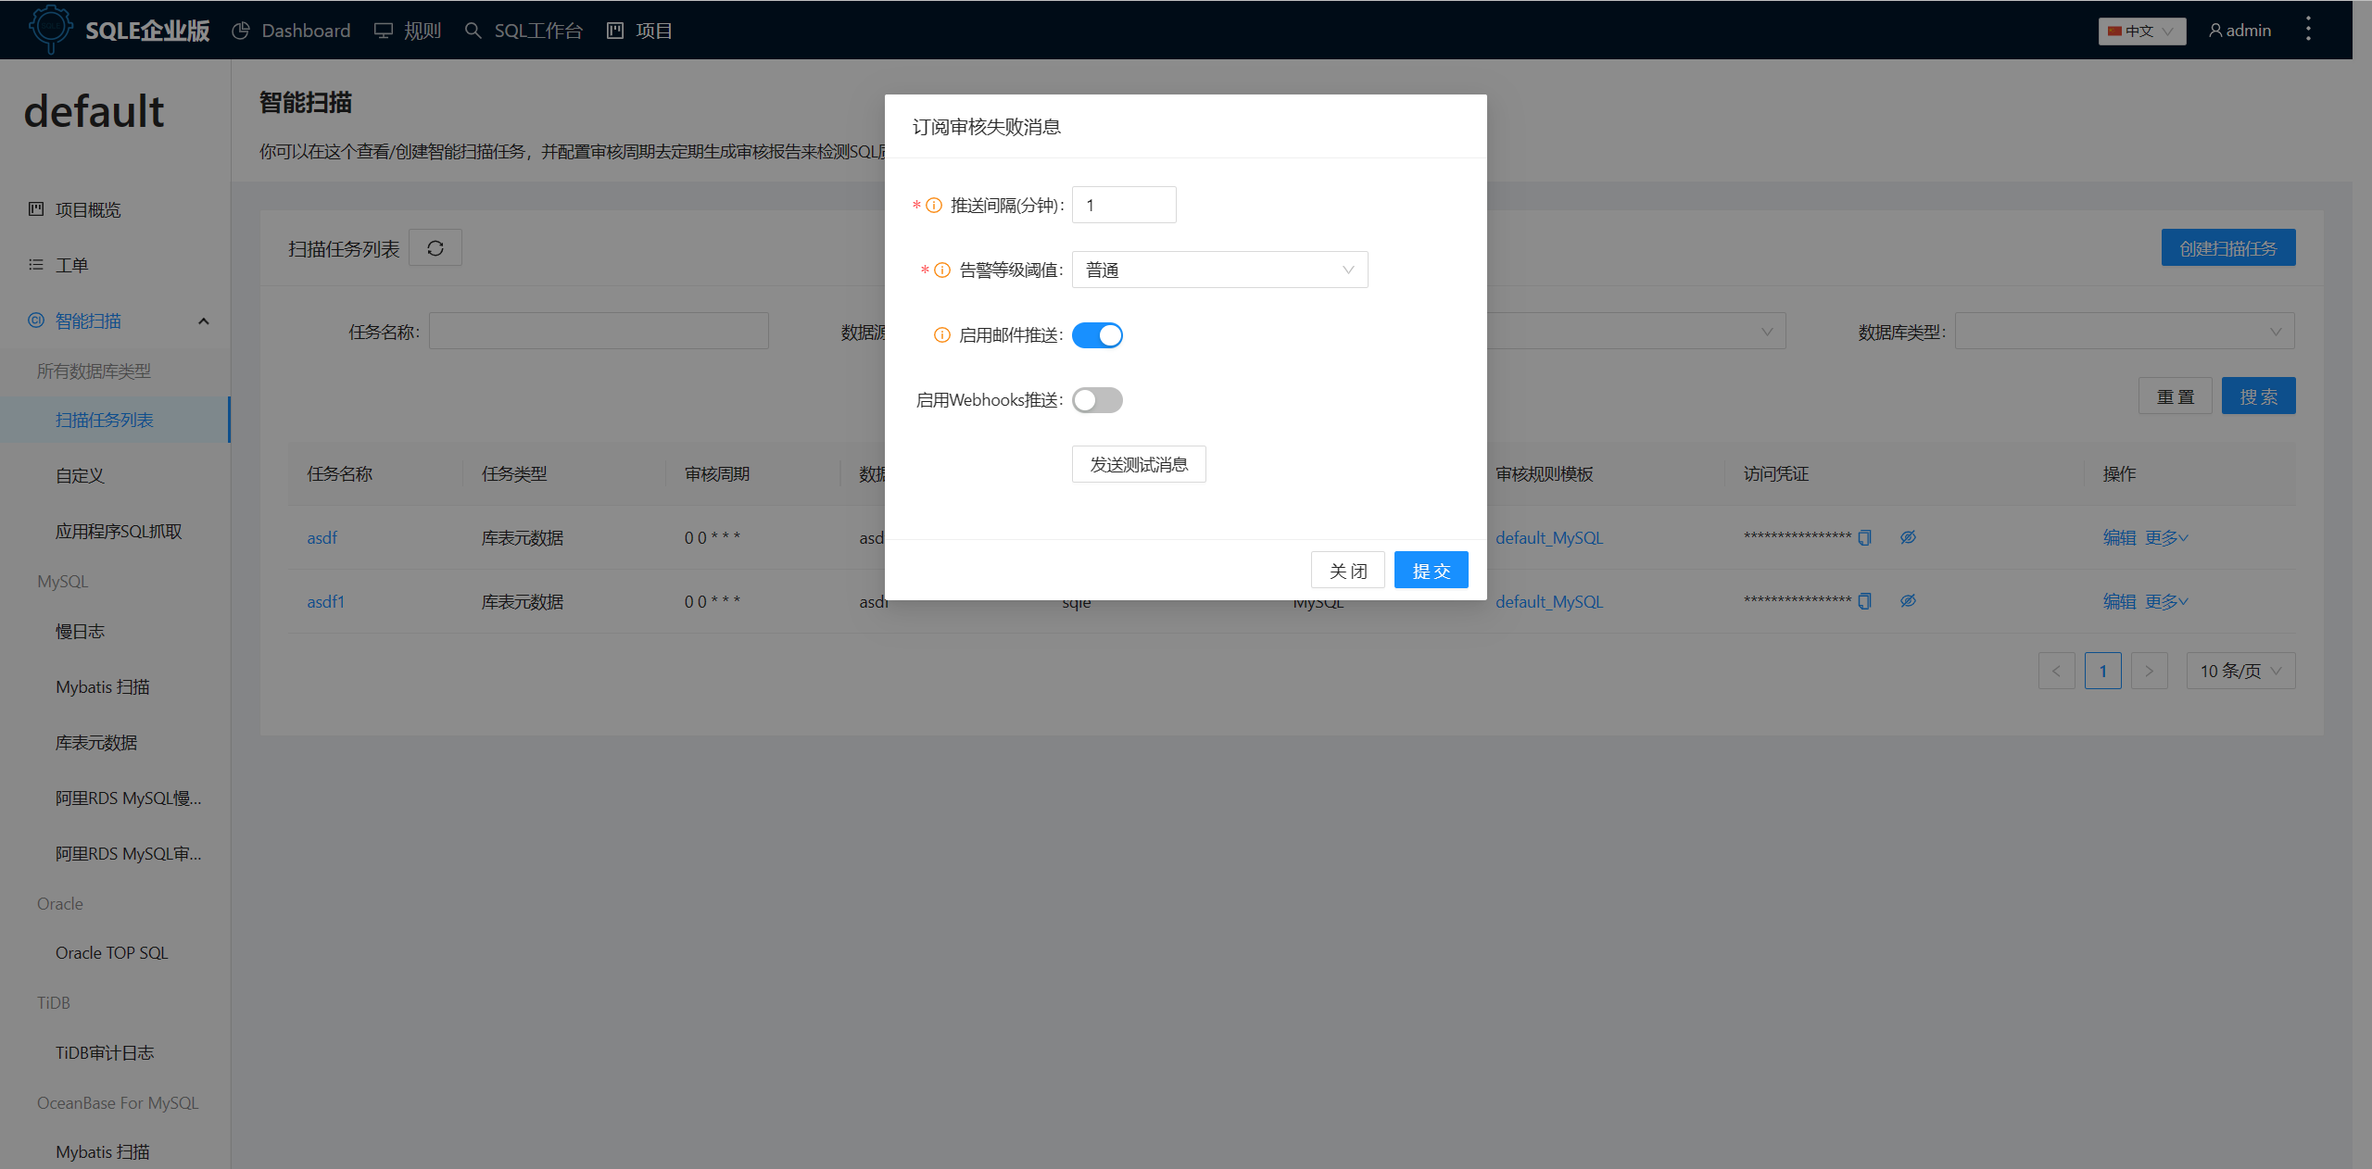Screen dimensions: 2372x1169
Task: Reveal the hidden credential of task asdf1
Action: pyautogui.click(x=1909, y=600)
